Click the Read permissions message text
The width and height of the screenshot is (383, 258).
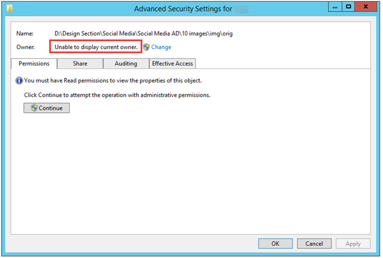(x=113, y=81)
